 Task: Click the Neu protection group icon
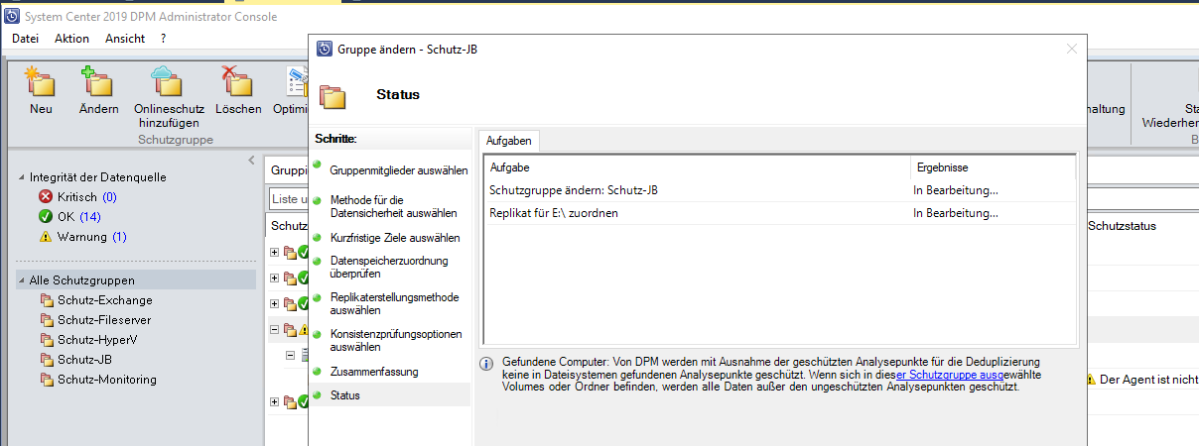(x=40, y=81)
